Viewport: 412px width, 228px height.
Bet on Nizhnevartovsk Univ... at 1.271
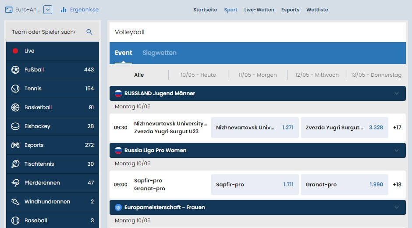tap(255, 128)
